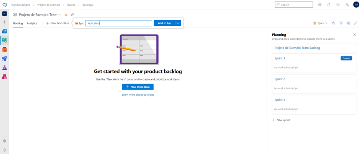Click the blue New Work Item button
The height and width of the screenshot is (154, 362).
[x=138, y=87]
